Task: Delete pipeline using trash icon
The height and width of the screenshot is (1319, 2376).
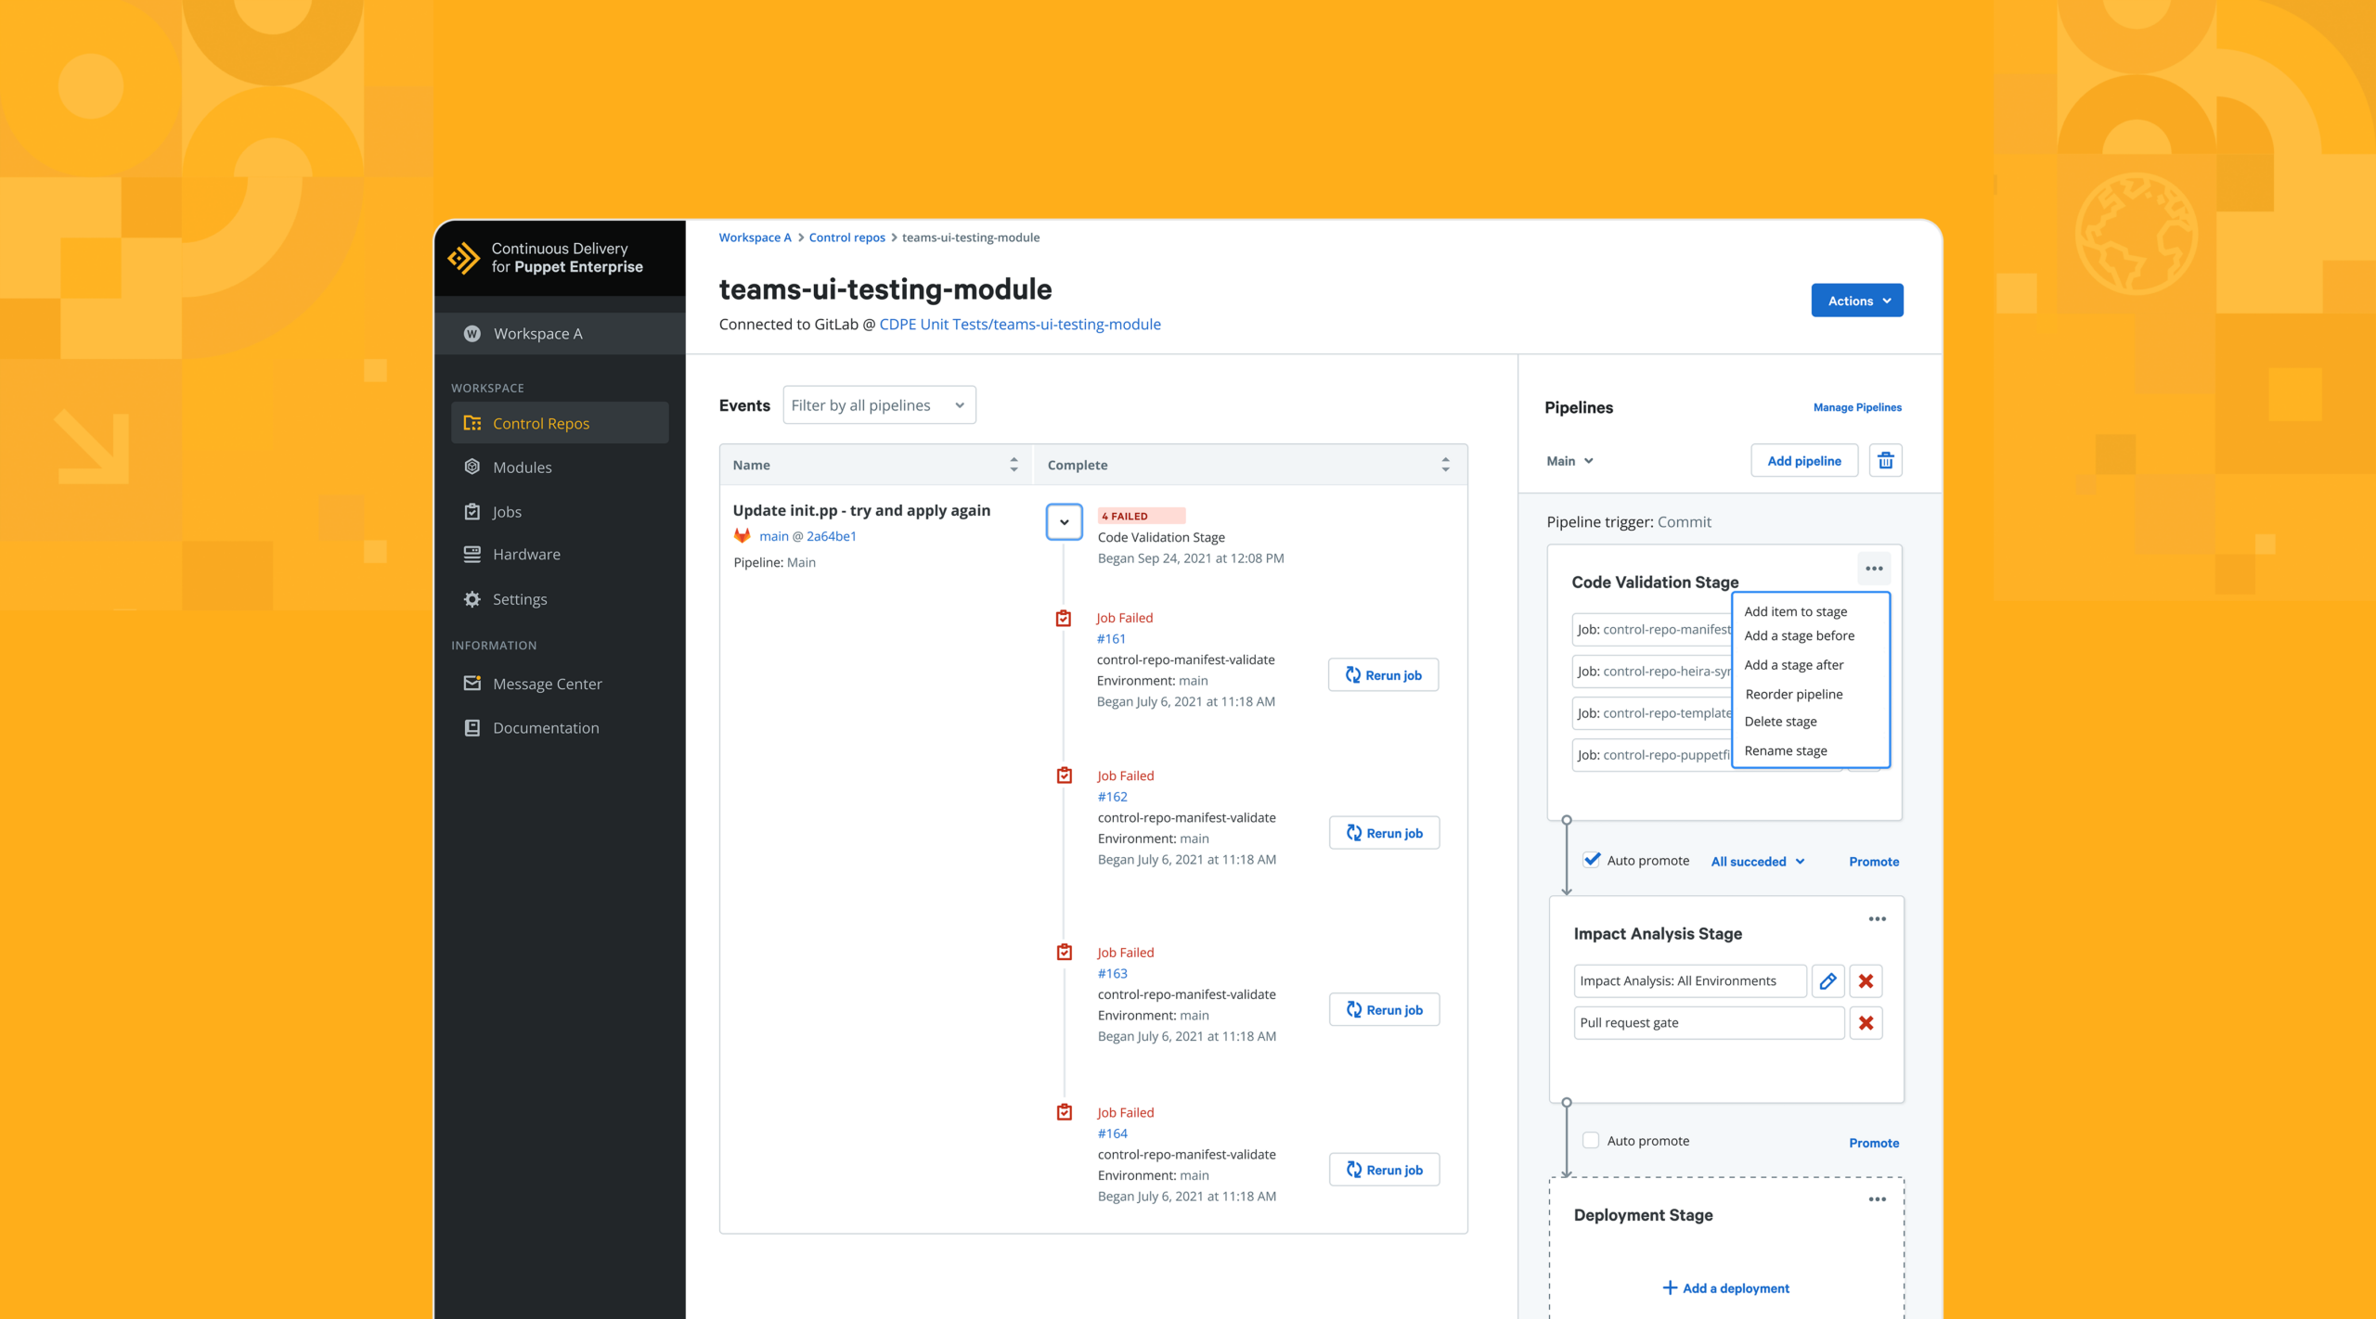Action: [1886, 461]
